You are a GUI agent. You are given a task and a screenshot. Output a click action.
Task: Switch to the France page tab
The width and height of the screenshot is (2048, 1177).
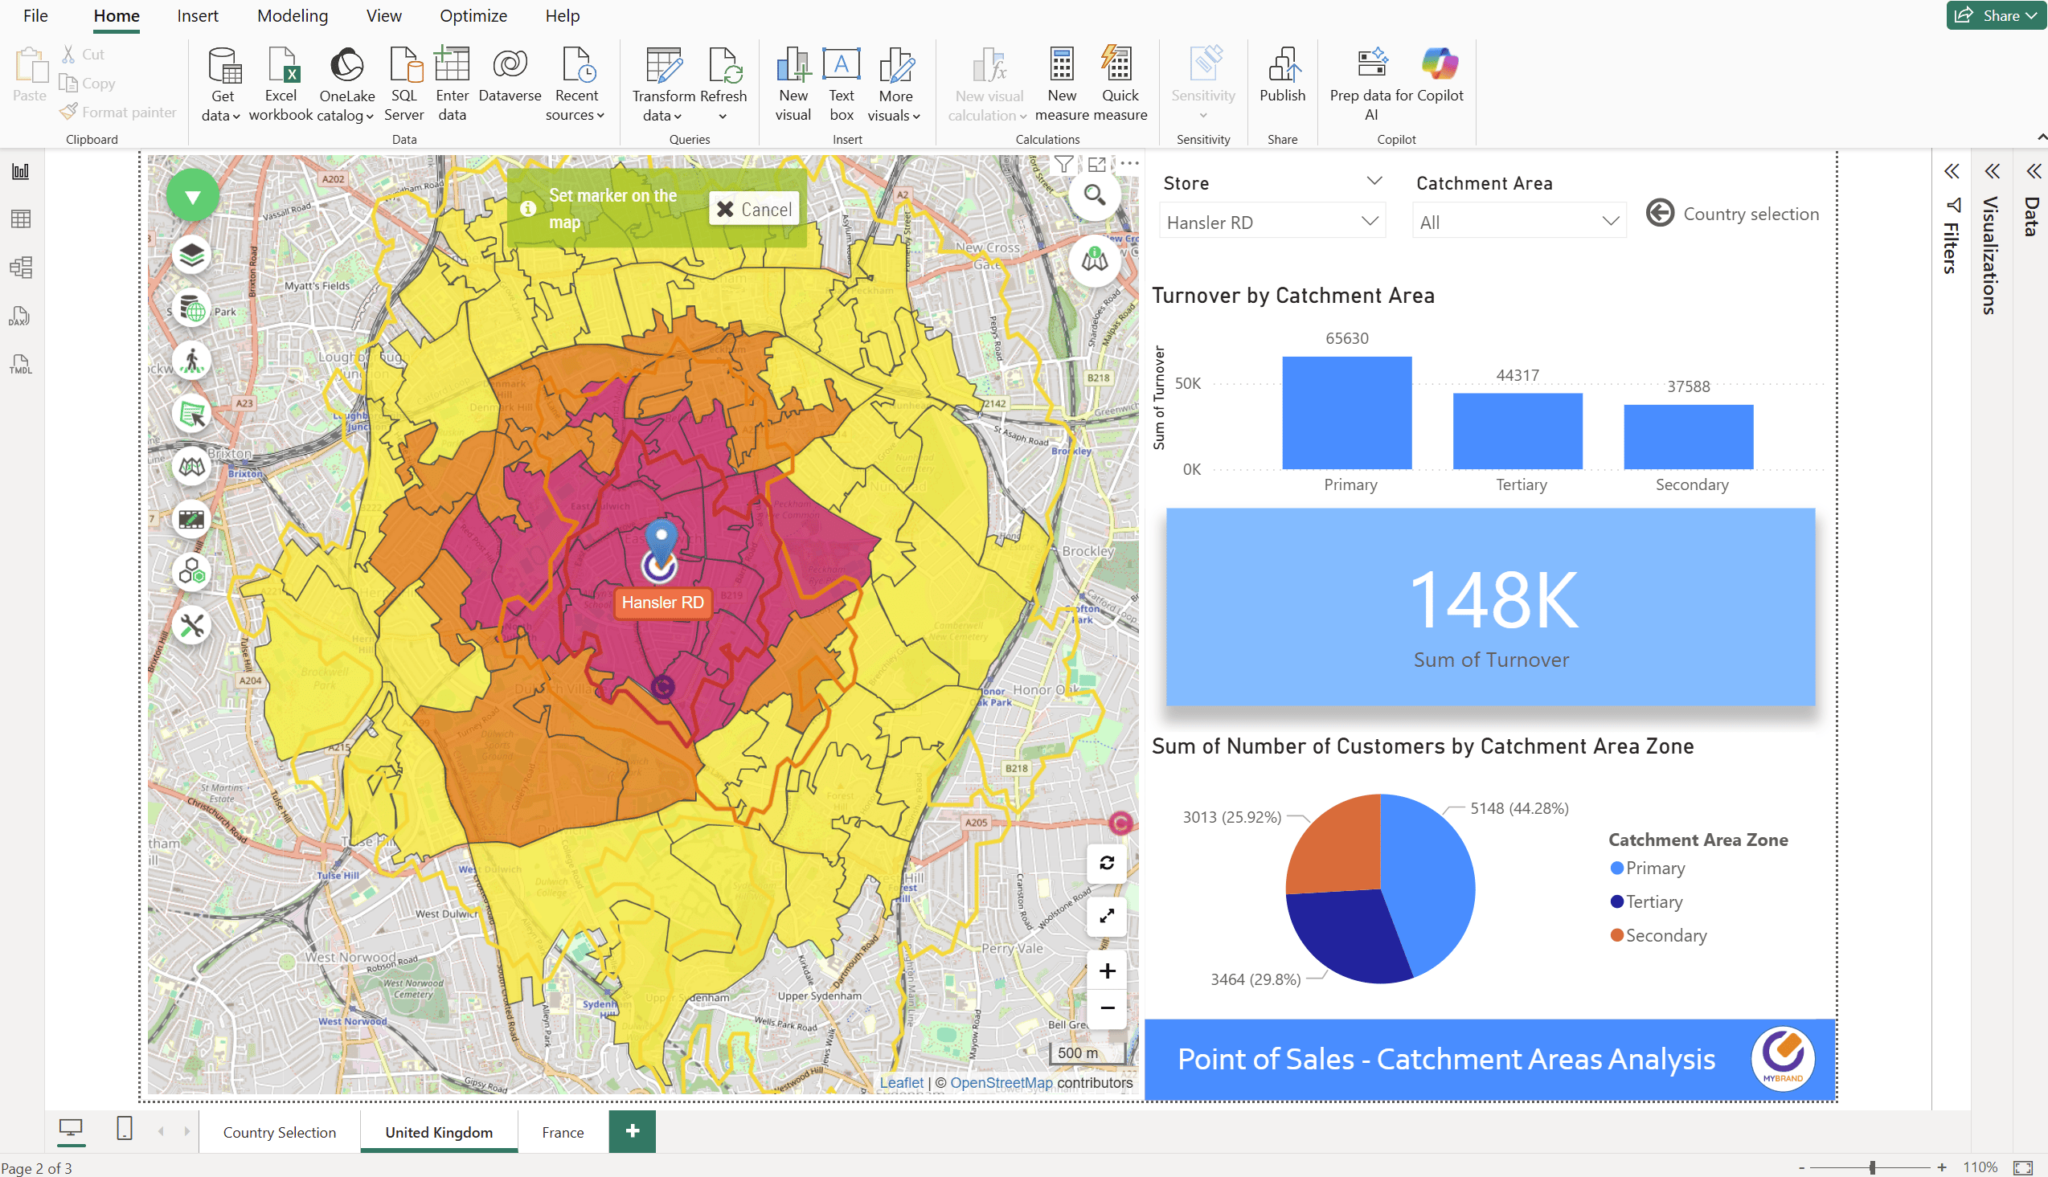tap(562, 1132)
